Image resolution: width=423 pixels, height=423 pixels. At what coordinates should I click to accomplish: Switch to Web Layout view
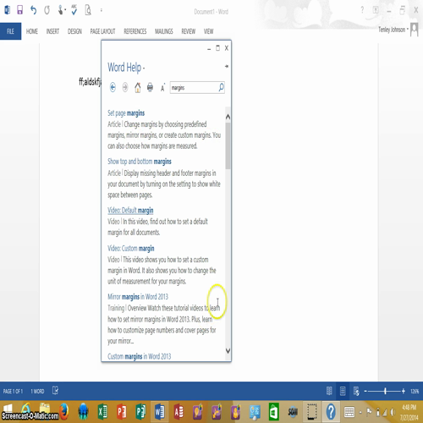click(x=356, y=391)
